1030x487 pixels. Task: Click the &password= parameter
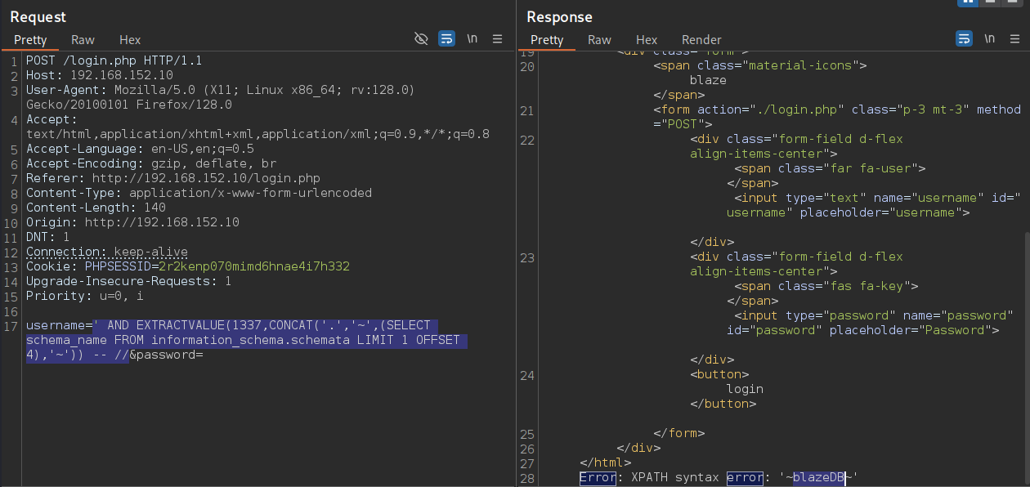click(166, 355)
